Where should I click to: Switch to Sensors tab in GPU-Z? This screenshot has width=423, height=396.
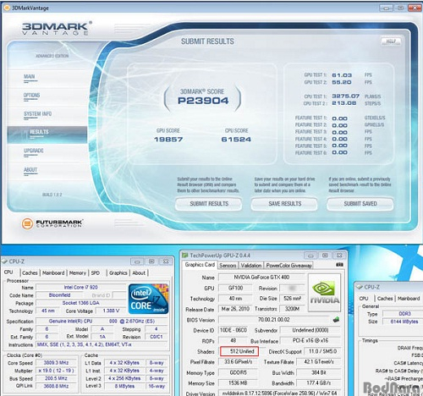tap(228, 266)
